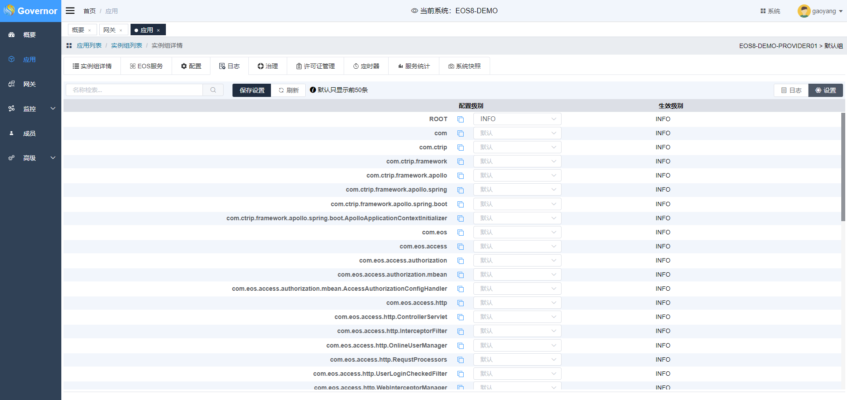The height and width of the screenshot is (400, 847).
Task: Click the 网关 gateway sidebar icon
Action: (12, 84)
